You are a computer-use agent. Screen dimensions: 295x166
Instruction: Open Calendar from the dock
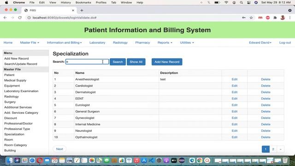point(54,160)
